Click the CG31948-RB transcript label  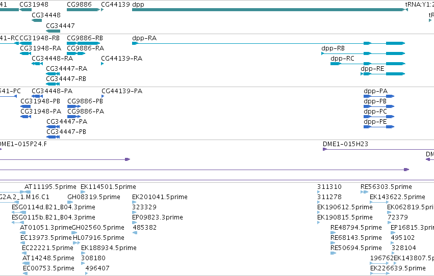39,38
